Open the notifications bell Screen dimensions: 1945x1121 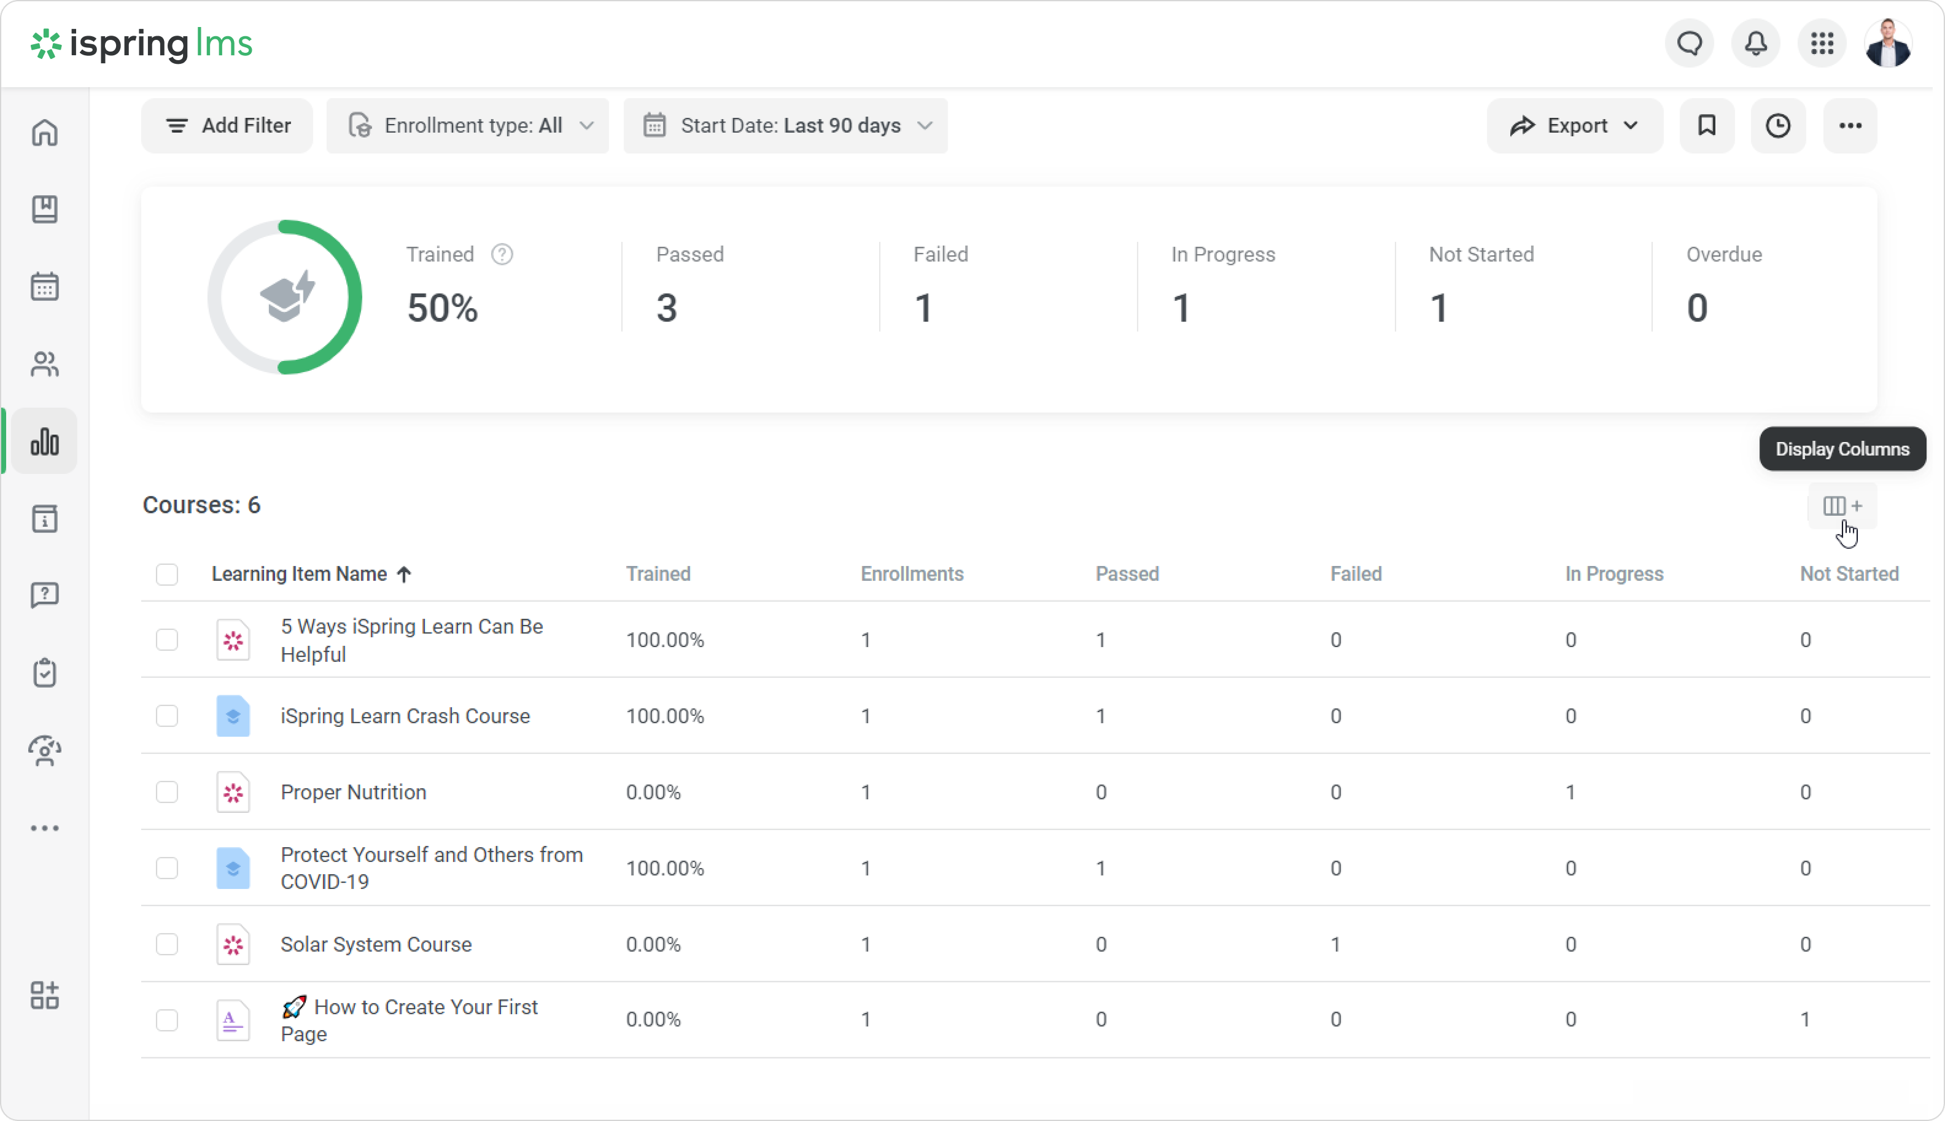click(1755, 43)
